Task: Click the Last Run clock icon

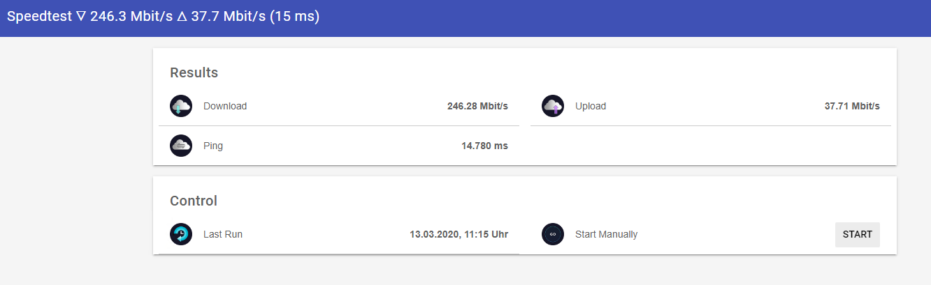Action: [x=181, y=234]
